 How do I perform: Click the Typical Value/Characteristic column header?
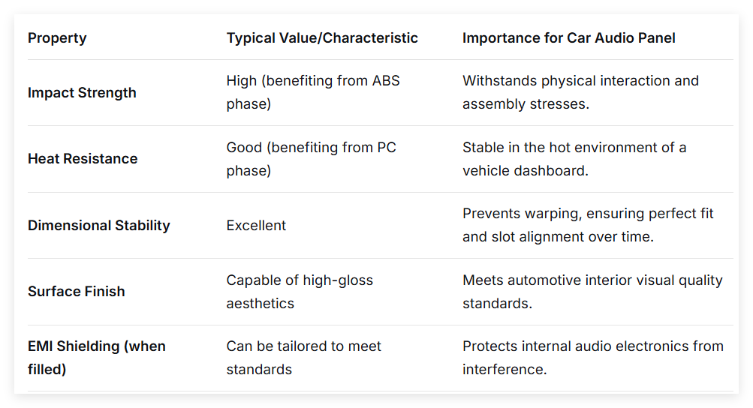pos(322,38)
